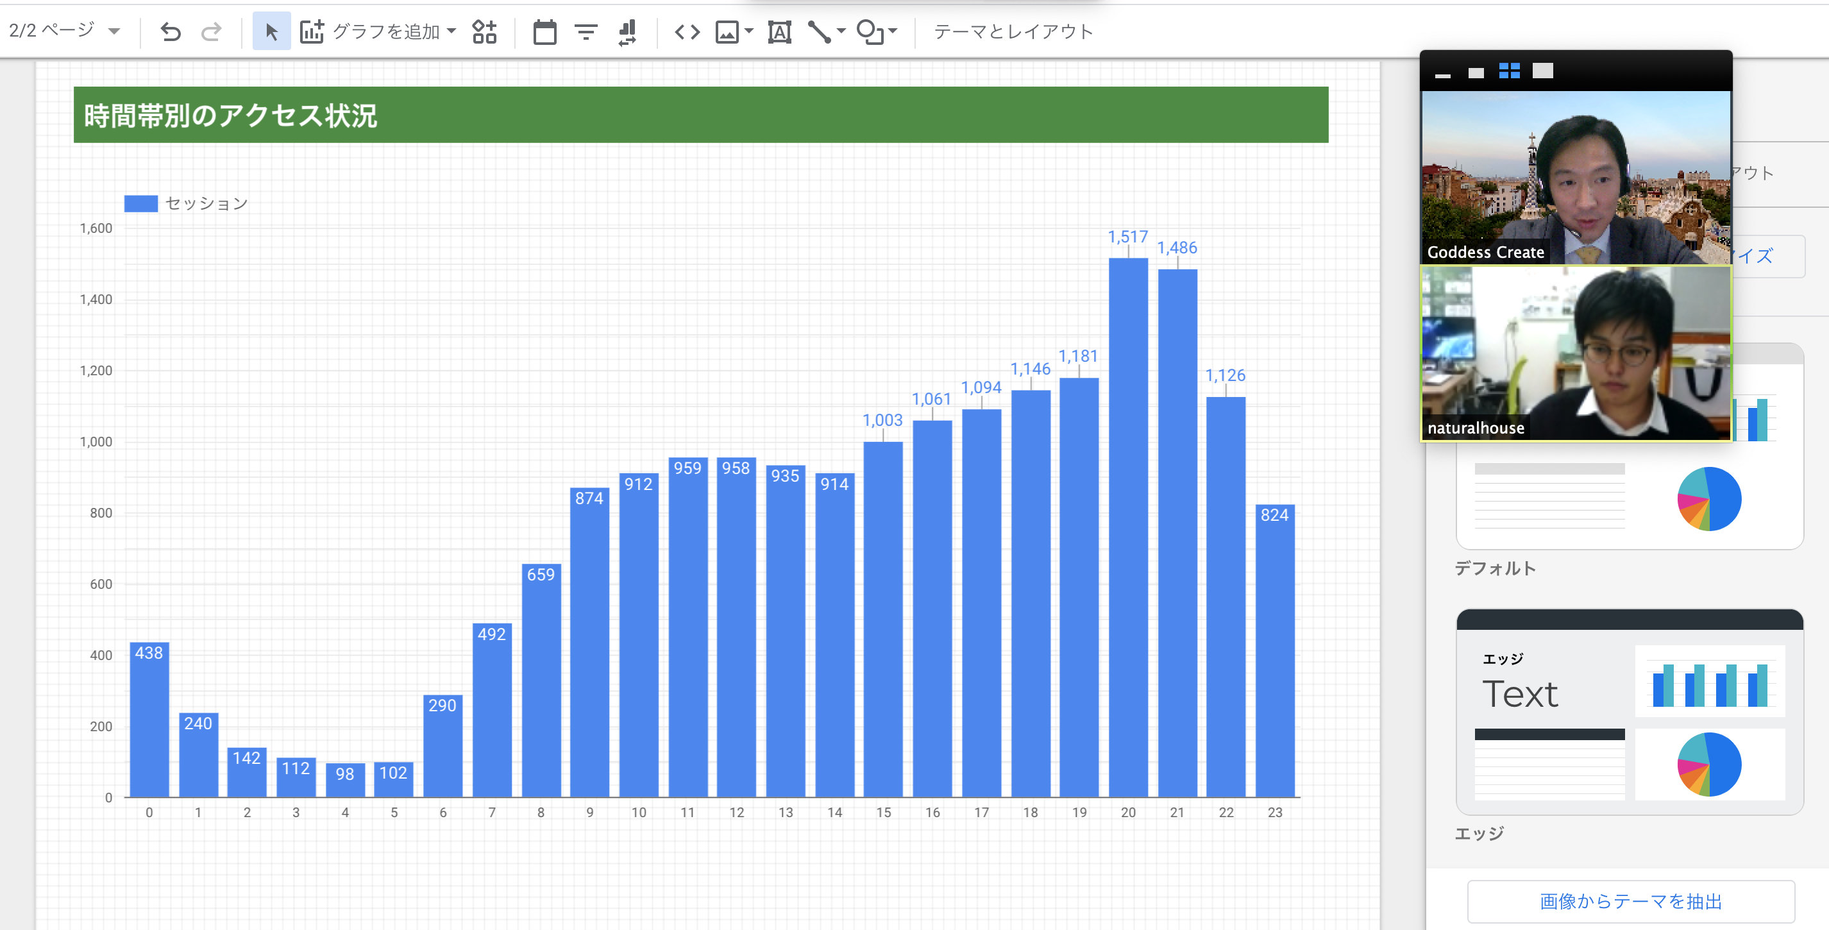Open the 2/2 page selector dropdown
The width and height of the screenshot is (1829, 930).
coord(64,31)
